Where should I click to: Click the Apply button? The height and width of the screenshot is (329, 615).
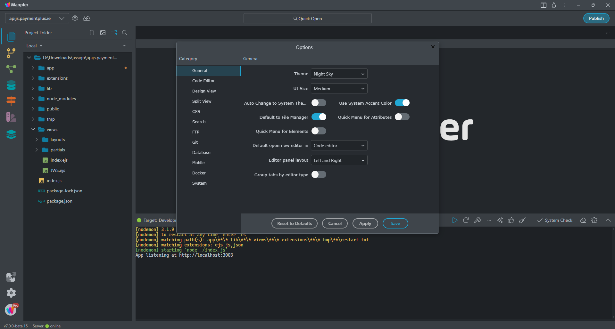point(365,223)
